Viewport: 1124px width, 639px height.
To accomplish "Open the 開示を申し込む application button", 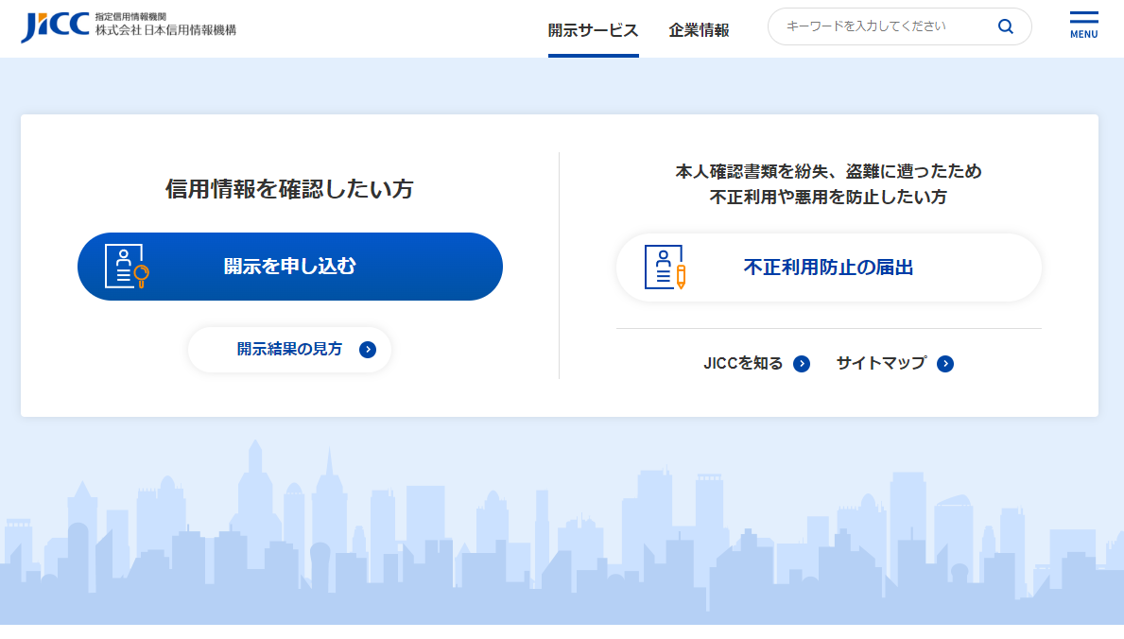I will pos(289,266).
